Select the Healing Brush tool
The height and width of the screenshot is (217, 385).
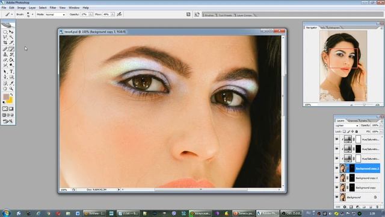tap(5, 49)
